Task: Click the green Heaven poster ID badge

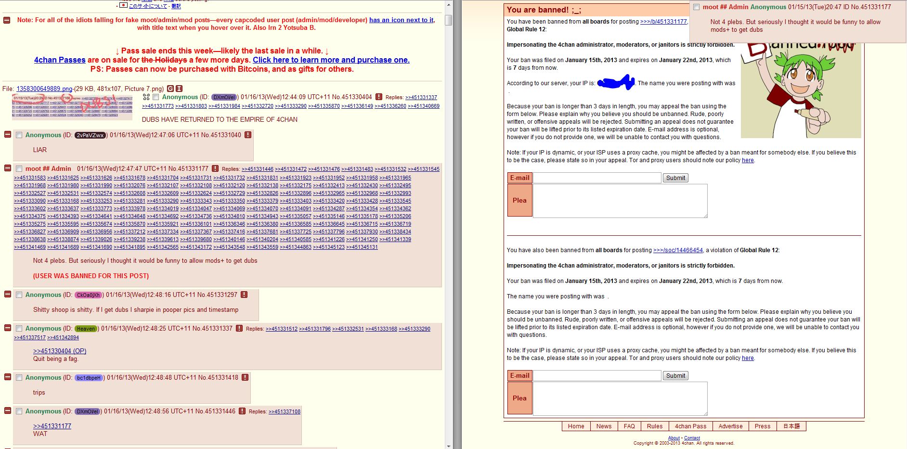Action: [x=86, y=329]
